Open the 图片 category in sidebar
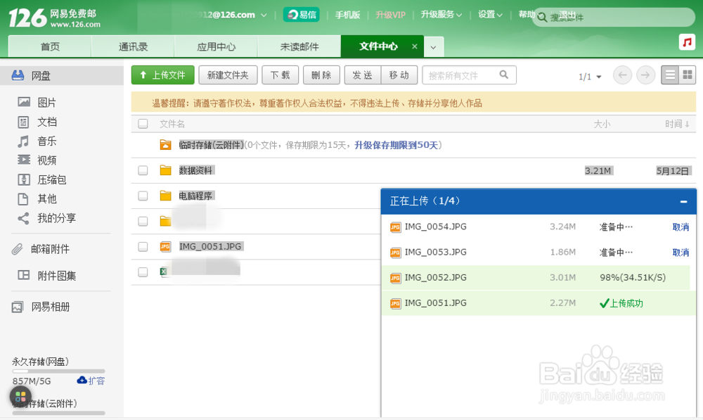Viewport: 703px width, 420px height. point(46,102)
